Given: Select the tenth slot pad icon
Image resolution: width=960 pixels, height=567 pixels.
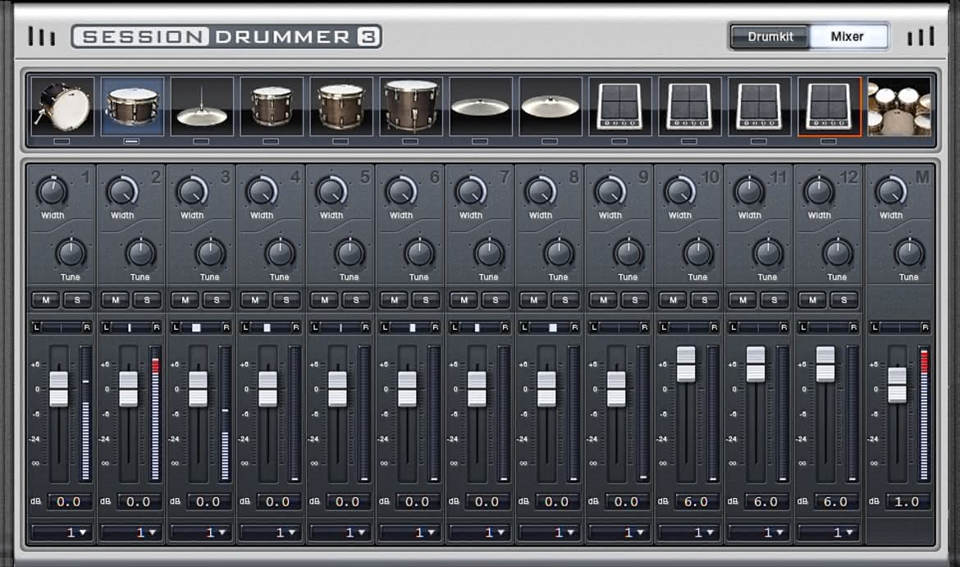Looking at the screenshot, I should point(690,107).
